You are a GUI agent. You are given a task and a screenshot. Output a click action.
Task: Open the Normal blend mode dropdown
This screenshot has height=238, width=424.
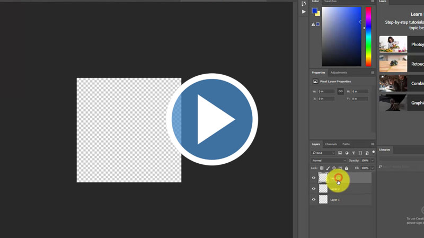point(329,160)
